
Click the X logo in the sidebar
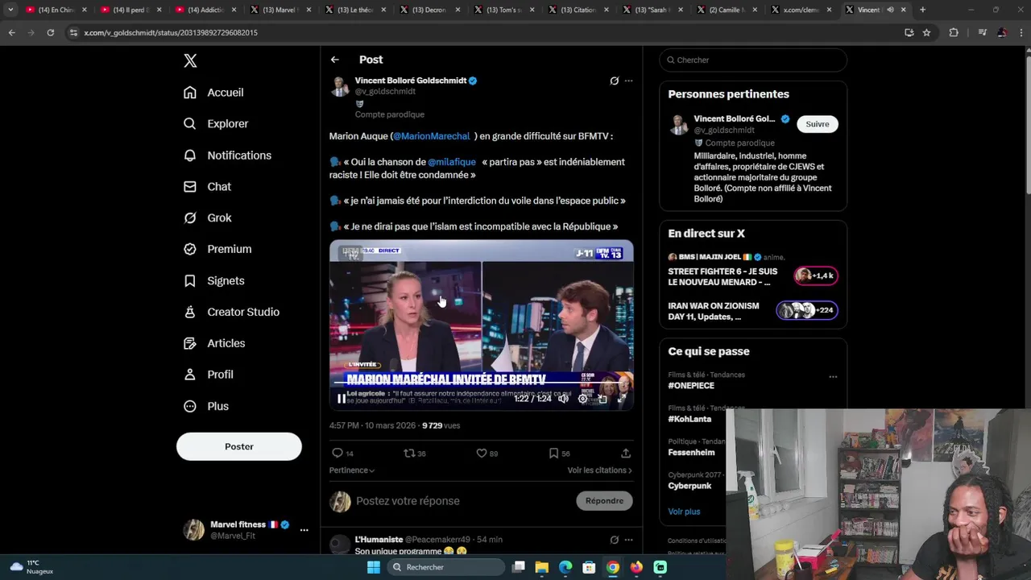[x=190, y=60]
